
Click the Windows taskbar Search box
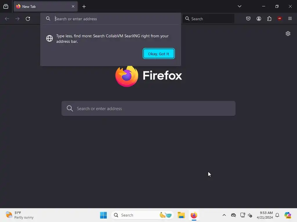142,215
